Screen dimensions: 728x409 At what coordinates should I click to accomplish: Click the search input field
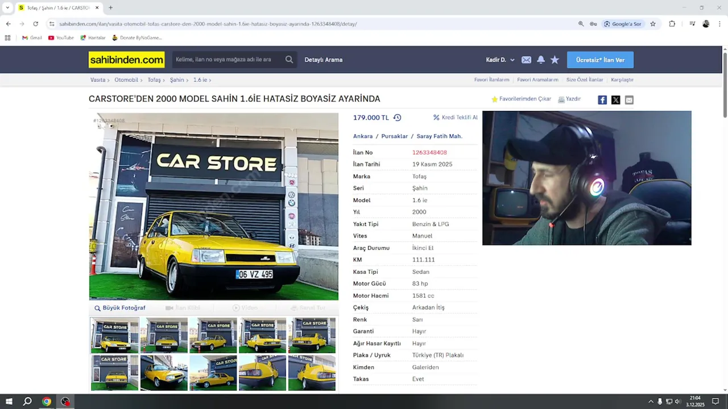(x=229, y=60)
